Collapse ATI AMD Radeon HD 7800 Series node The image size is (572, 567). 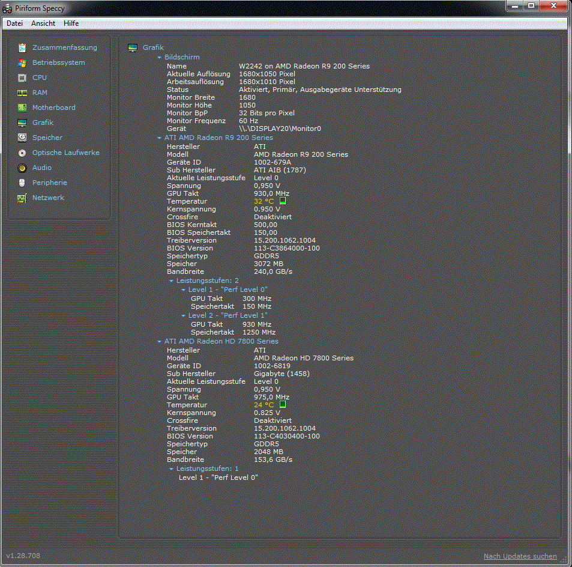click(x=160, y=341)
